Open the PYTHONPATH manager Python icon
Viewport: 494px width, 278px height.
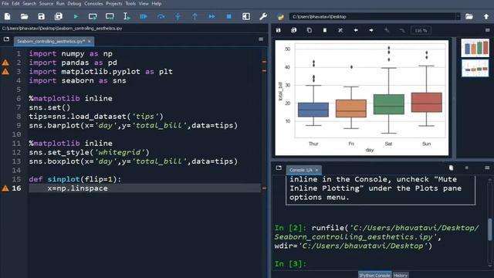coord(280,16)
